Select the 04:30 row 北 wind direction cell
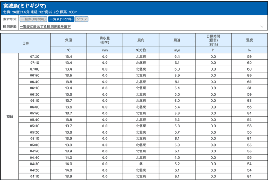The width and height of the screenshot is (268, 180). (x=141, y=164)
